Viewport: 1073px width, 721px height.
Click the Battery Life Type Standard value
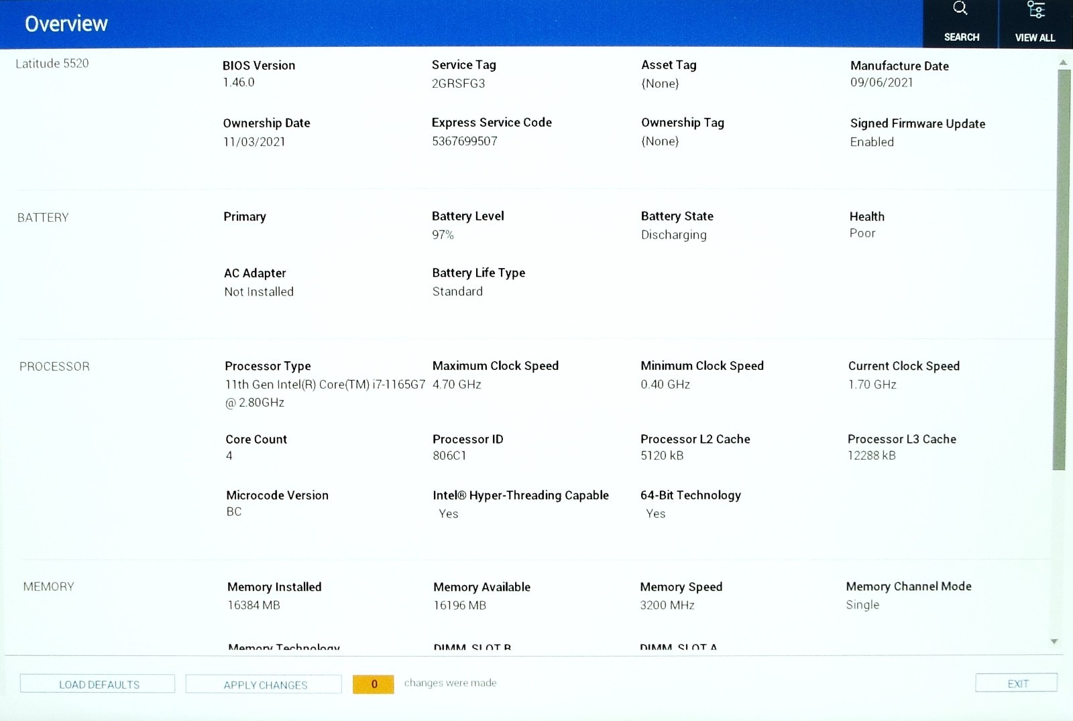pyautogui.click(x=457, y=291)
